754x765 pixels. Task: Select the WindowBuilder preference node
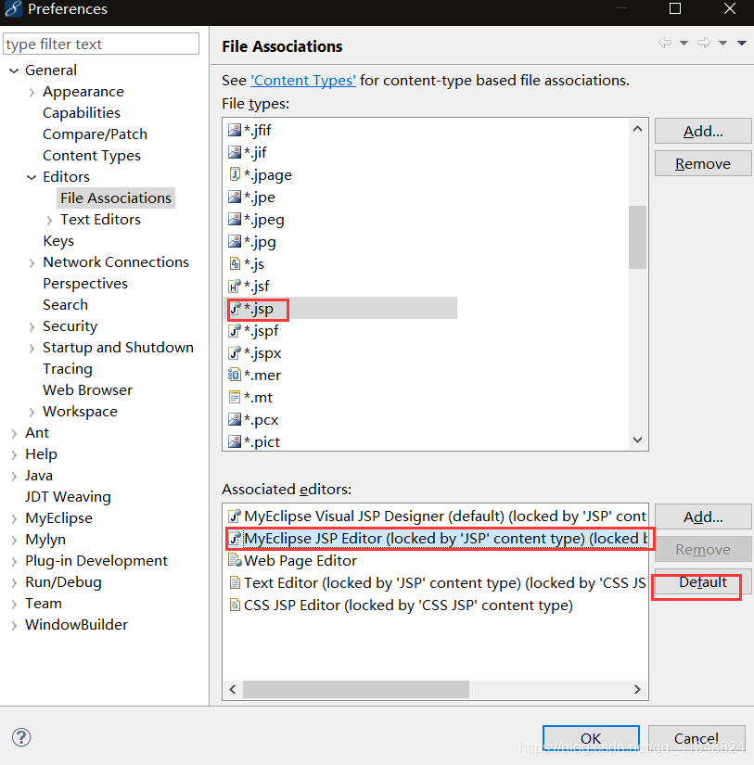coord(77,625)
